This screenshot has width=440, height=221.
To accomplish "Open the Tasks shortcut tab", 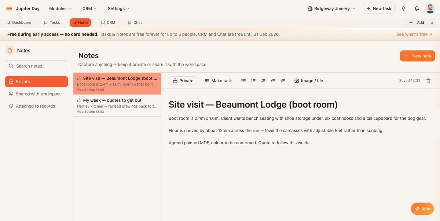I will 52,22.
